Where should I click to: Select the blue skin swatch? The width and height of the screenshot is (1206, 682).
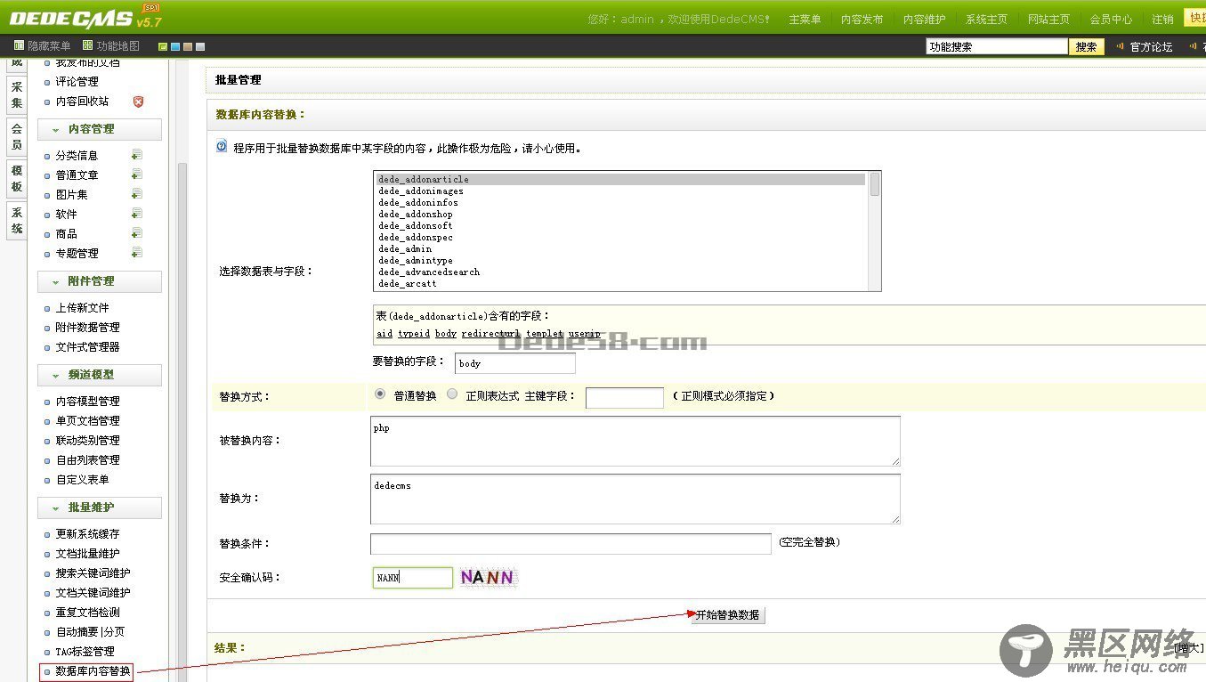pyautogui.click(x=175, y=46)
